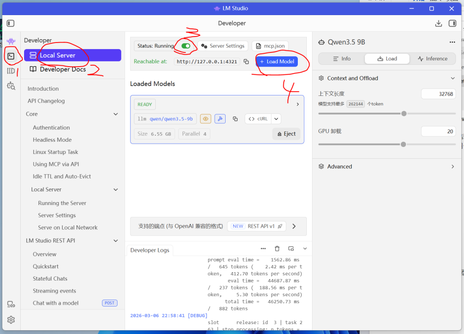Eject the loaded qwen model
This screenshot has width=464, height=334.
pos(287,134)
